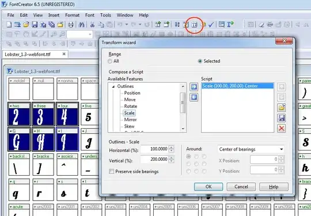Viewport: 311px width, 216px height.
Task: Click the Cut scissors icon
Action: tap(92, 25)
